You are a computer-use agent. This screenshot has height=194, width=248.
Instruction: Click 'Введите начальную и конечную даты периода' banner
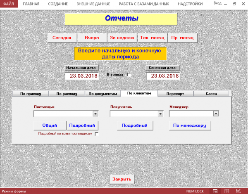[x=120, y=54]
